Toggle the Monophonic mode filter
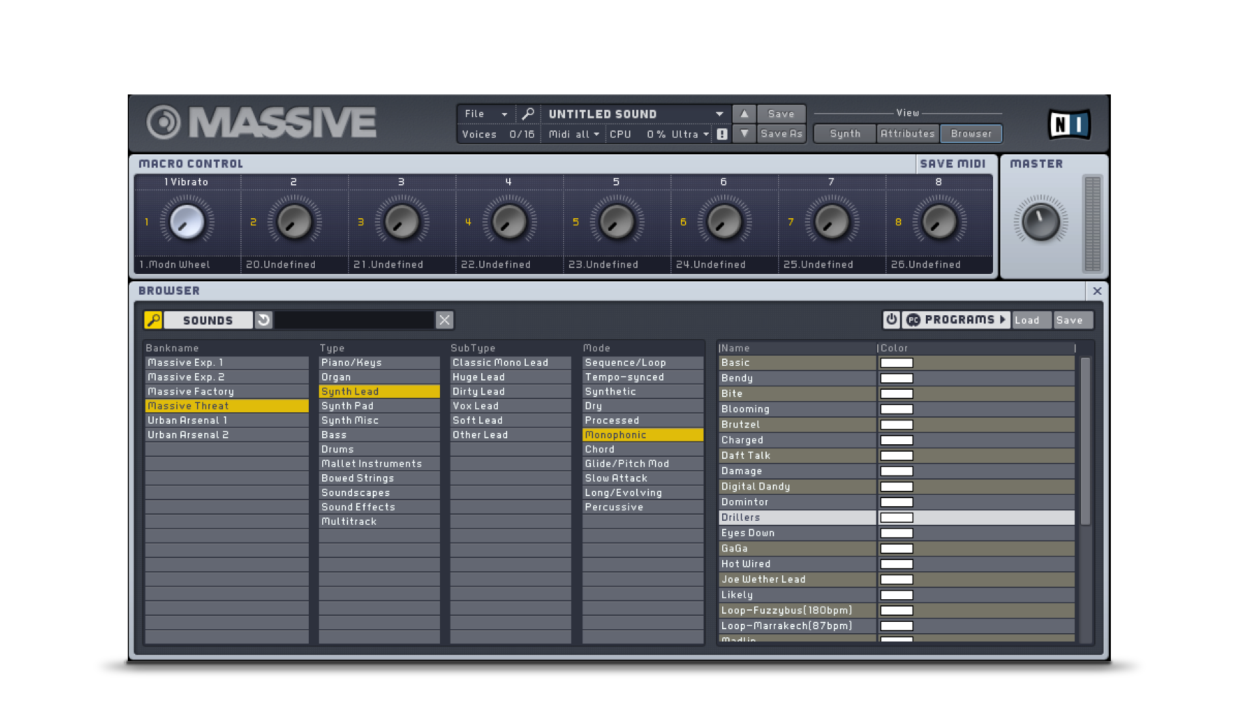 pos(642,435)
